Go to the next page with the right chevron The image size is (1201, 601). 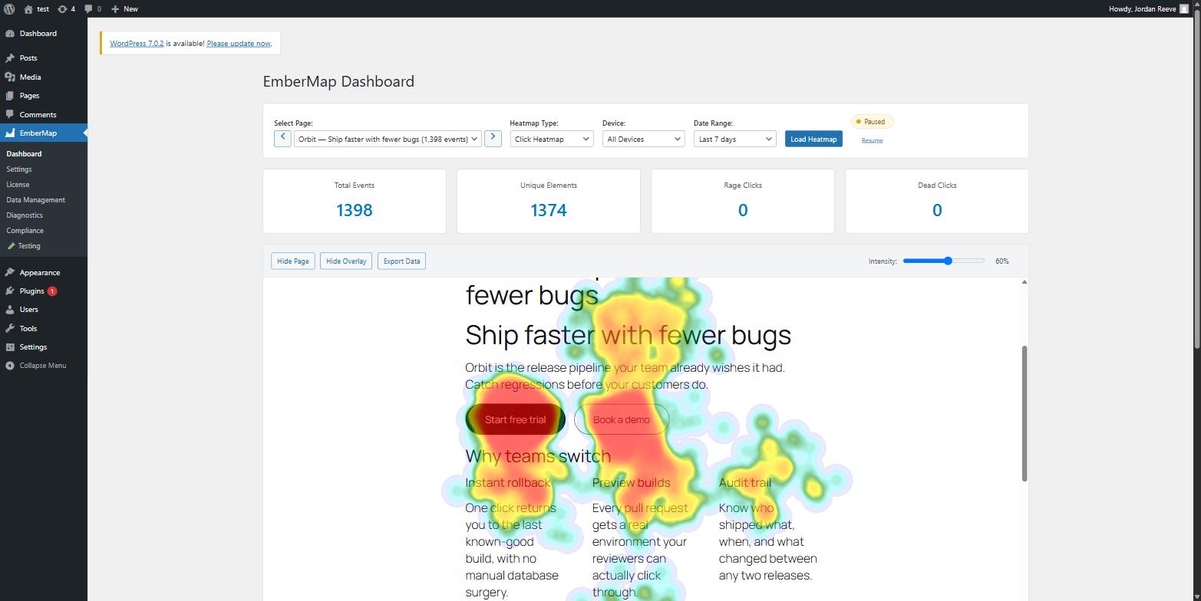[x=493, y=138]
